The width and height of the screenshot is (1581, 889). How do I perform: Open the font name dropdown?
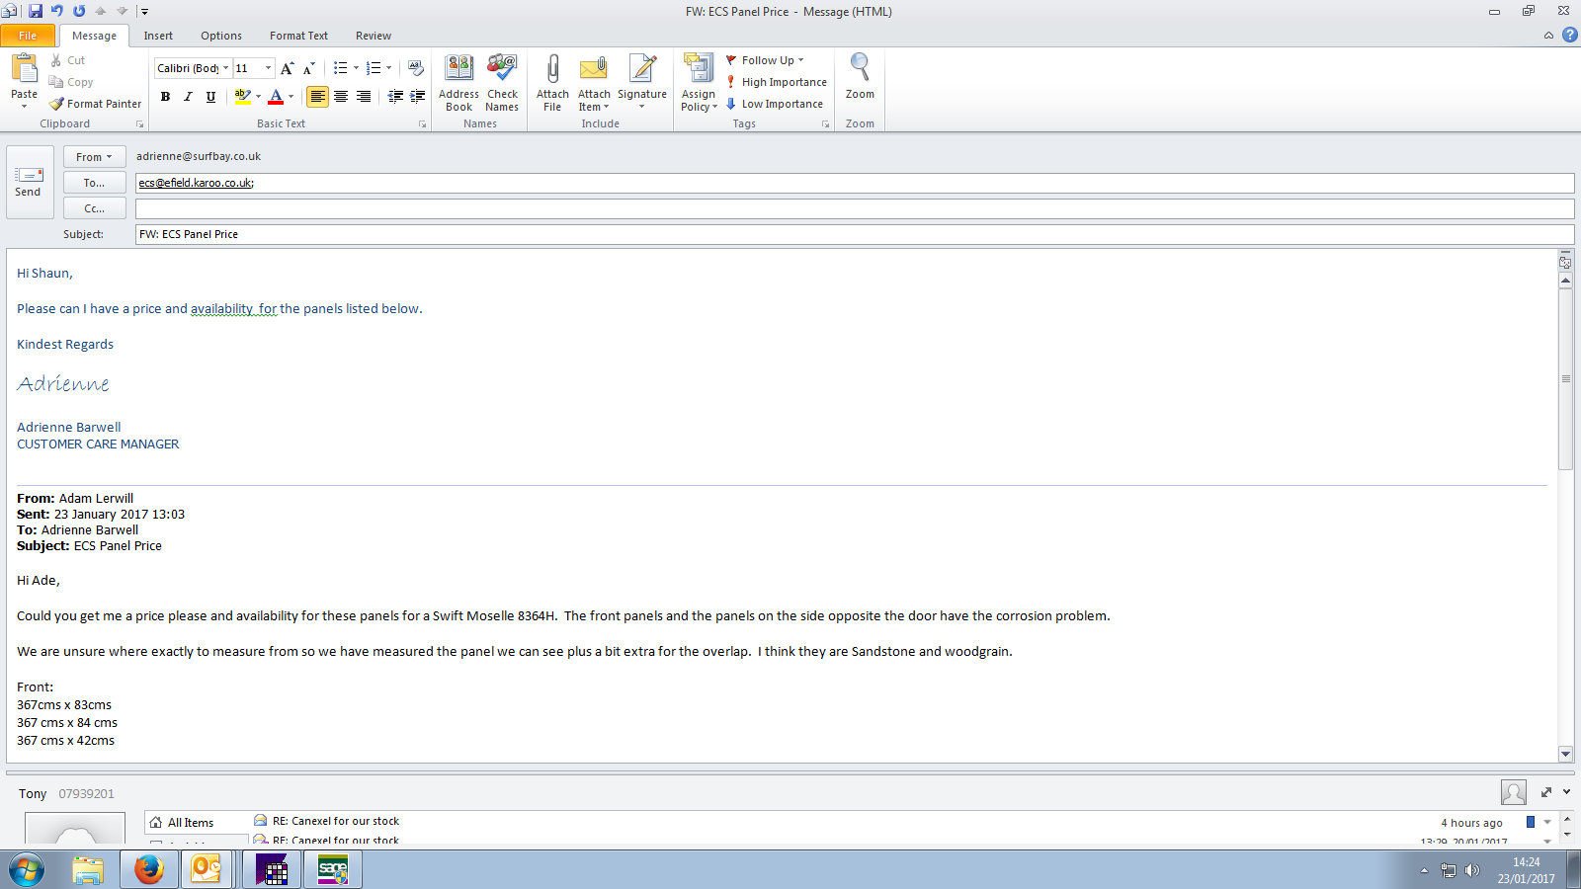pyautogui.click(x=225, y=68)
